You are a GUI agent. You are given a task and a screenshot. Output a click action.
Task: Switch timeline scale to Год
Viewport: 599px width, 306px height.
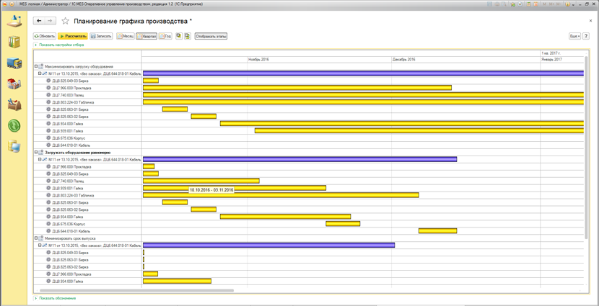(166, 36)
